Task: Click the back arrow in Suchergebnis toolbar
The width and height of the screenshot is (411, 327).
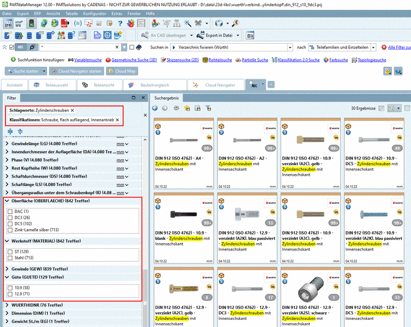Action: [x=155, y=108]
